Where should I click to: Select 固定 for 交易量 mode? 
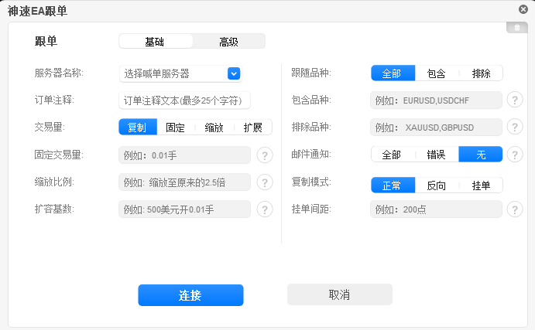point(176,128)
